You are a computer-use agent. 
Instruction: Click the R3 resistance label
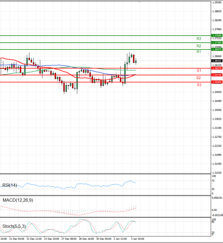(199, 39)
